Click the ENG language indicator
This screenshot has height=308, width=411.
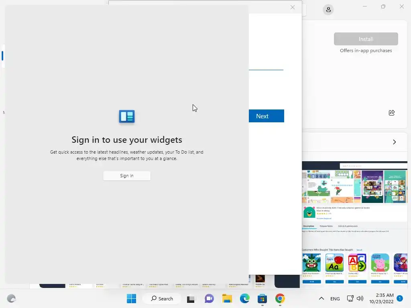(335, 299)
